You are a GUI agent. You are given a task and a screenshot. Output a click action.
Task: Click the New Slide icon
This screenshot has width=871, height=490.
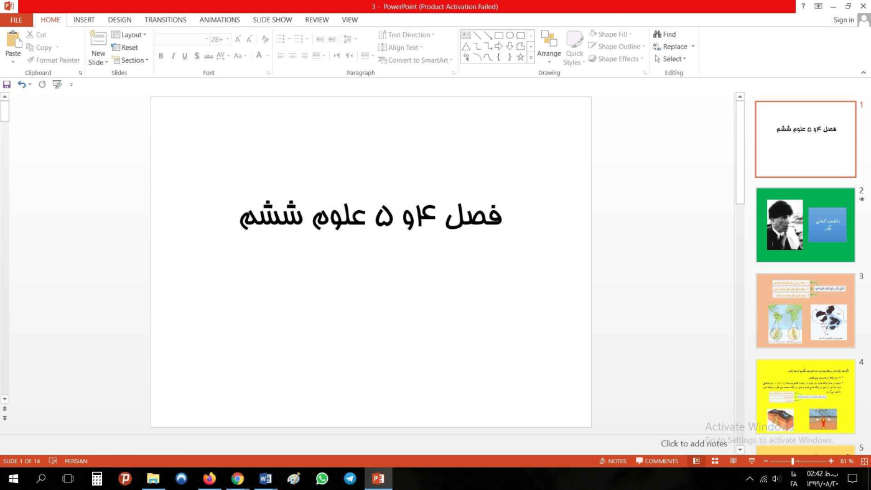click(x=98, y=40)
